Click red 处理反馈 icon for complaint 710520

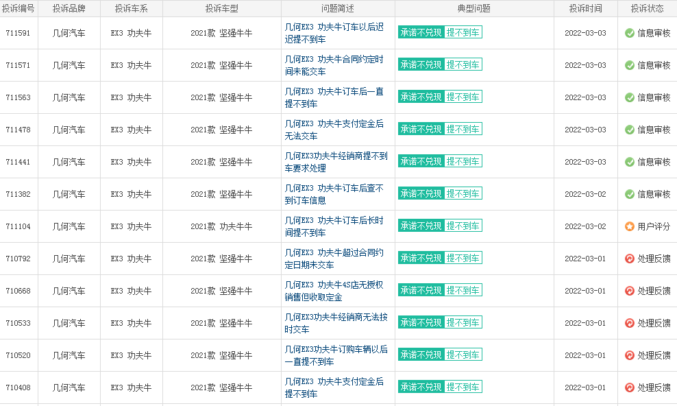coord(629,355)
